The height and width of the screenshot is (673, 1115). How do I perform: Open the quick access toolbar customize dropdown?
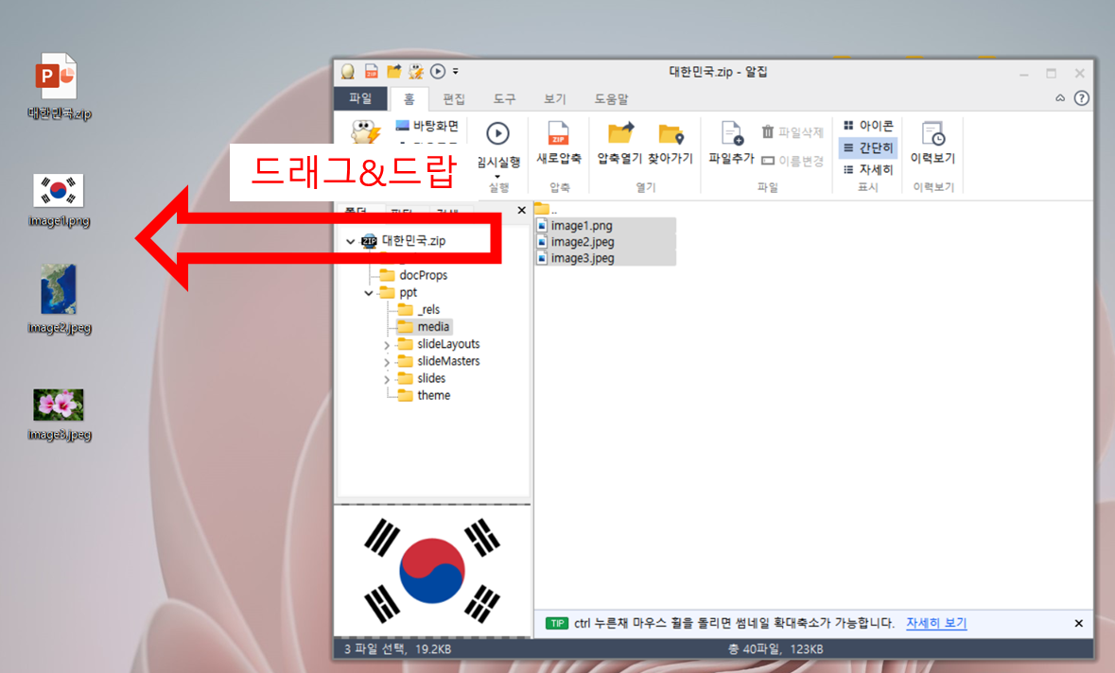(456, 71)
